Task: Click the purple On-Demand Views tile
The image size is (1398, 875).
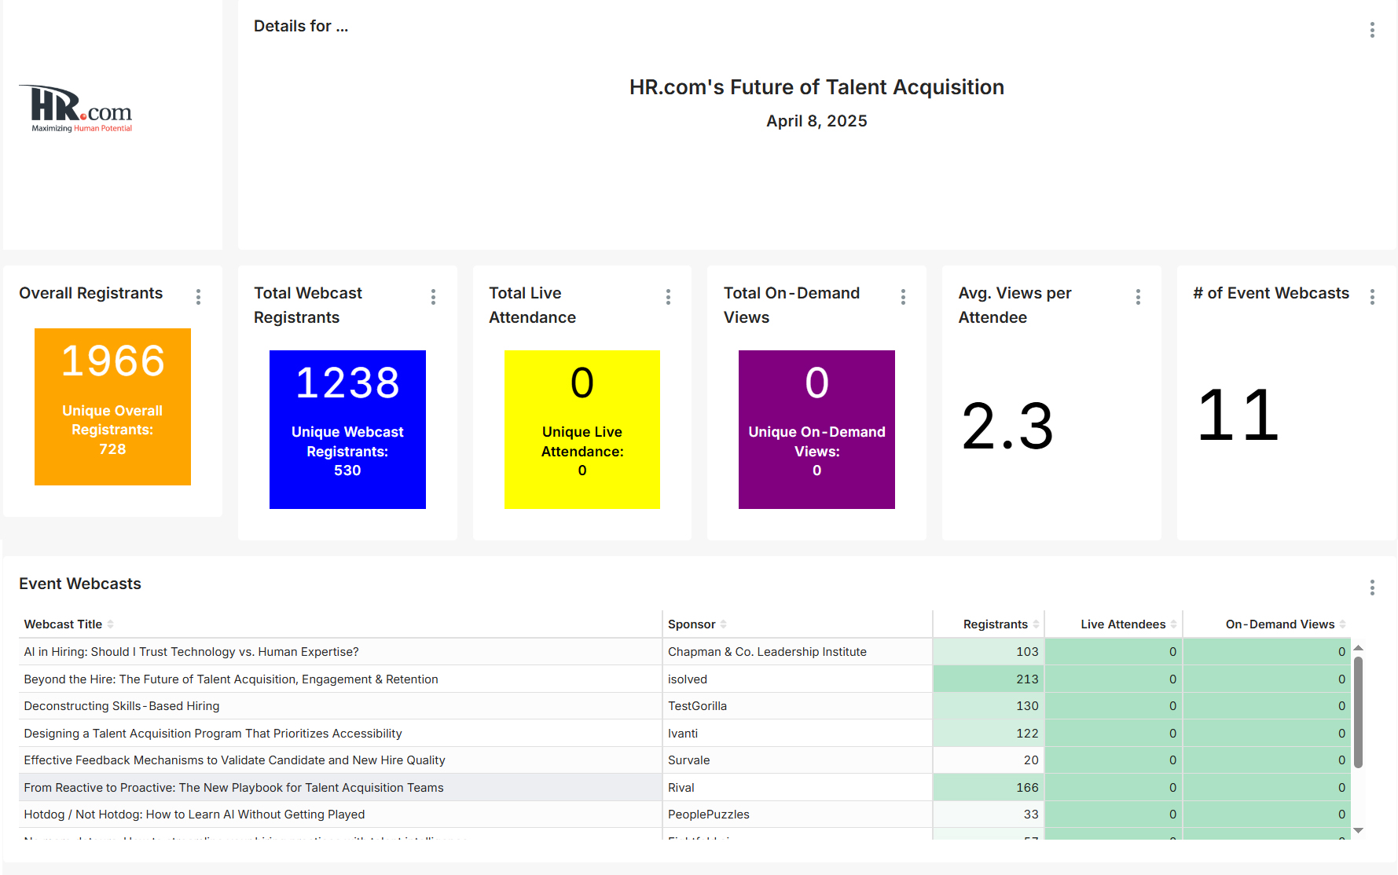Action: pyautogui.click(x=816, y=430)
